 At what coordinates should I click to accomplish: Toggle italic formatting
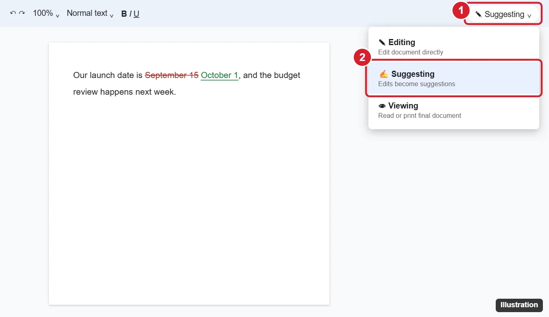131,14
